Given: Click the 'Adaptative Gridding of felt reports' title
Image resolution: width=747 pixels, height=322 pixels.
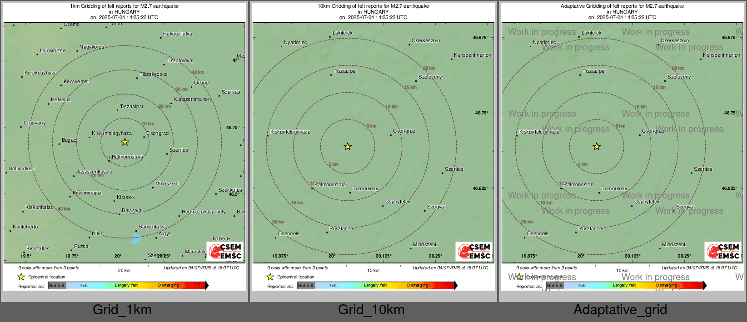Looking at the screenshot, I should [622, 6].
